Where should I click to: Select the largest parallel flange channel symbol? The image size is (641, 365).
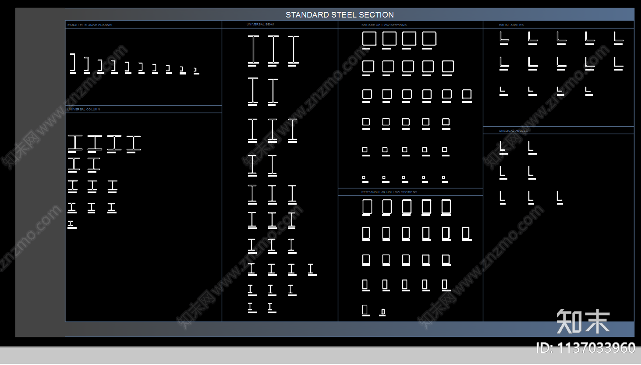point(73,63)
